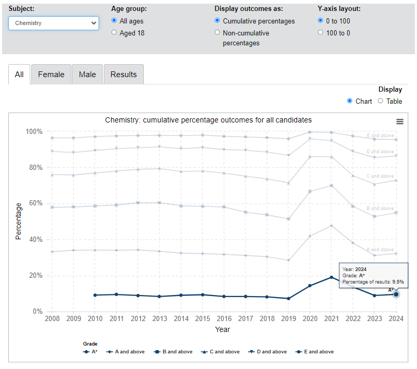Image resolution: width=417 pixels, height=369 pixels.
Task: Select the 'All ages' radio button
Action: click(115, 21)
